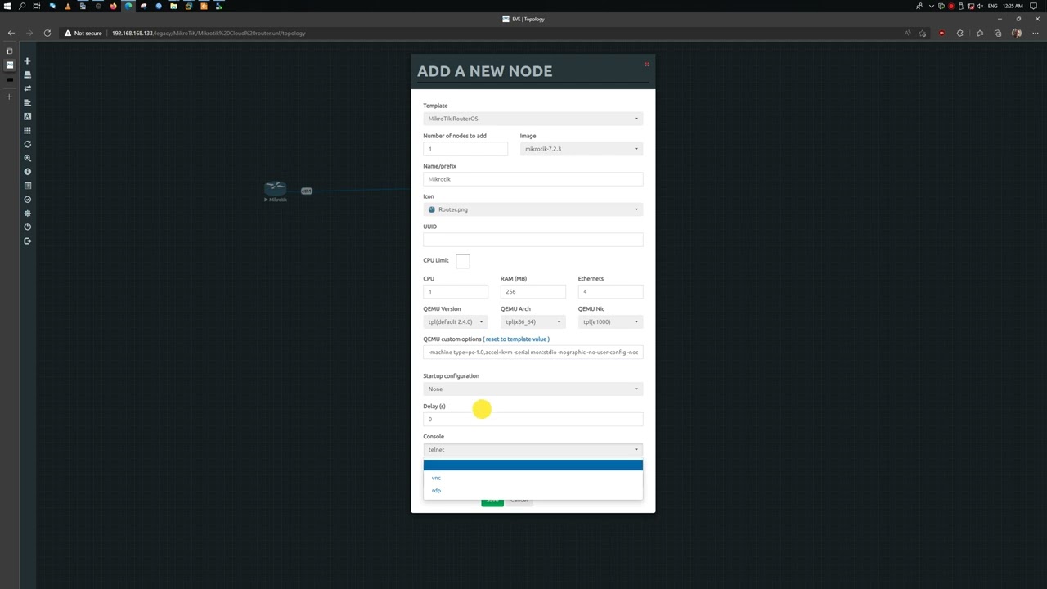Image resolution: width=1047 pixels, height=589 pixels.
Task: Open the Configured objects text icon in sidebar
Action: [x=27, y=116]
